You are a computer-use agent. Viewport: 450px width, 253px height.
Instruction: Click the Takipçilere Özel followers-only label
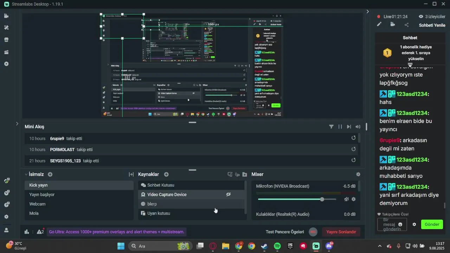click(393, 214)
